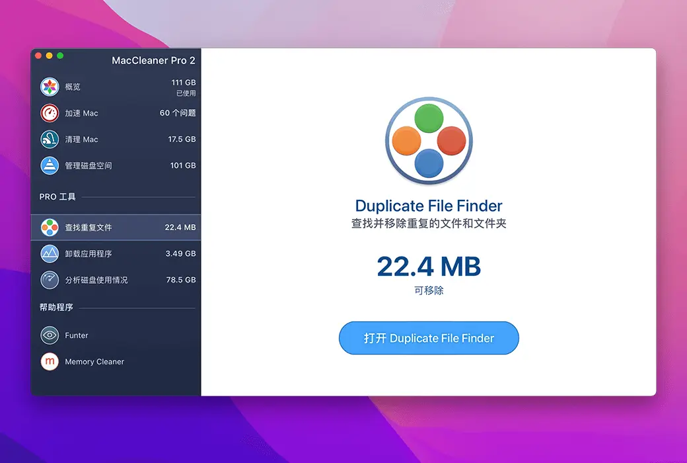Click the PRO 工具 section header

point(57,196)
